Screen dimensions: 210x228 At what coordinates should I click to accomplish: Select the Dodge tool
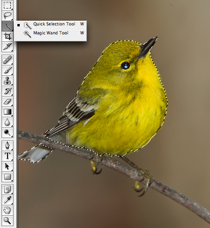click(x=8, y=133)
